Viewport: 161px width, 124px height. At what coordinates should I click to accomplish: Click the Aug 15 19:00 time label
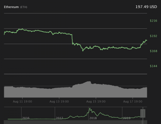pyautogui.click(x=96, y=101)
